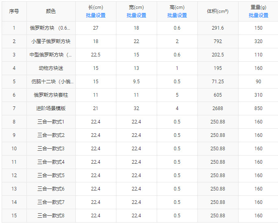The width and height of the screenshot is (278, 223).
Task: Edit width 22 for 小屋子俄罗斯方块
Action: [136, 41]
